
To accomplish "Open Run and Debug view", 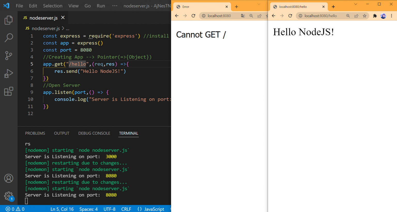I will (x=9, y=73).
